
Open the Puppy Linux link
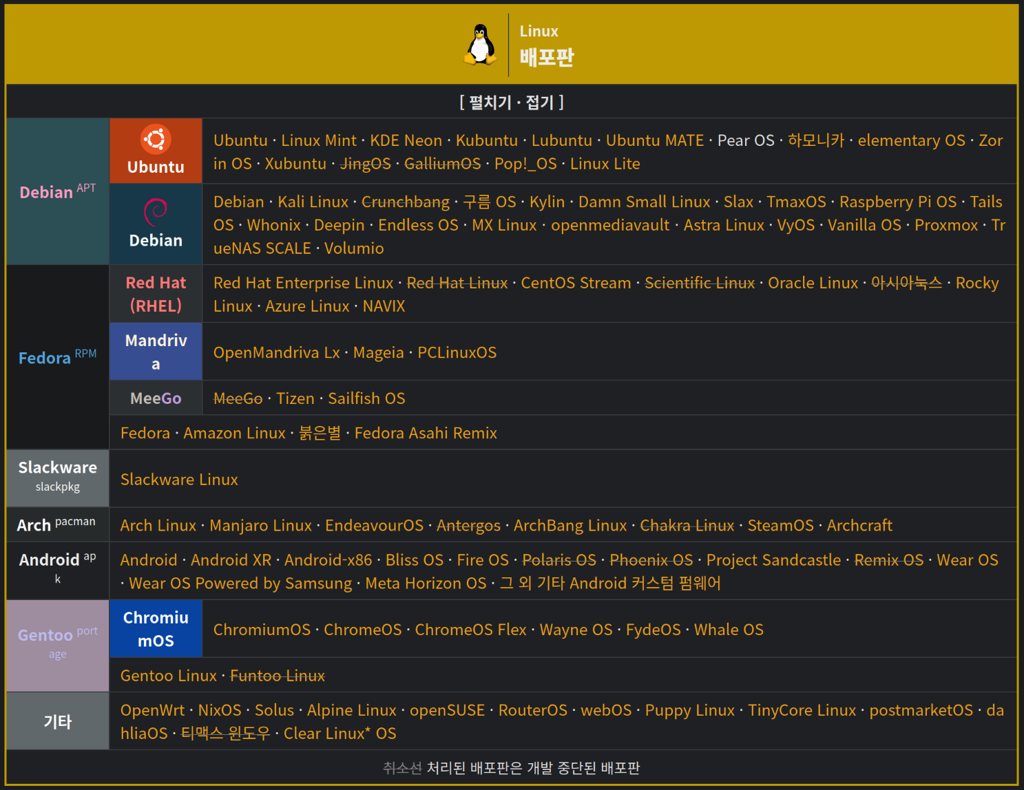pyautogui.click(x=690, y=710)
